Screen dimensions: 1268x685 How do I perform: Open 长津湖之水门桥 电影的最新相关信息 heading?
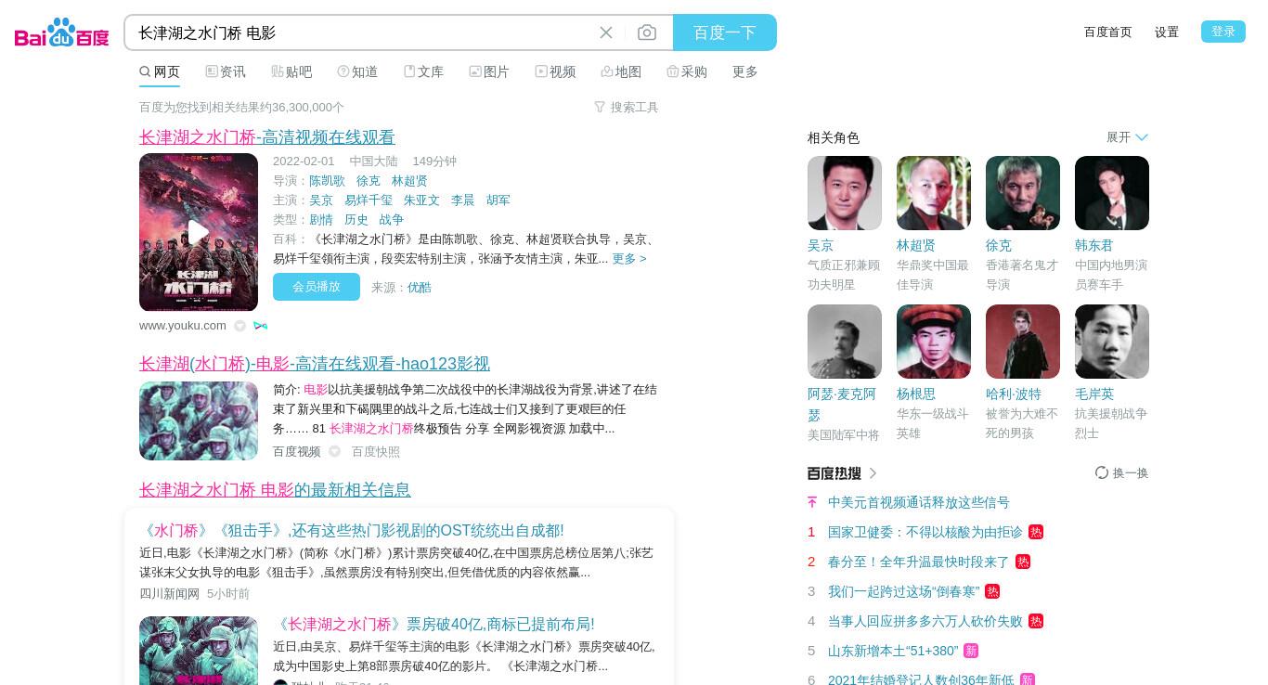click(275, 489)
